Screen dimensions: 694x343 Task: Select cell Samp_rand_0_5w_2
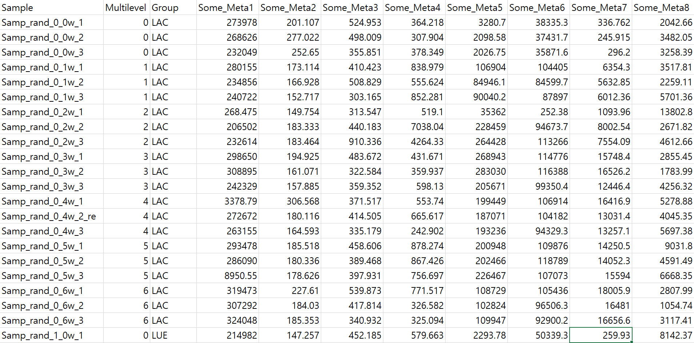click(x=52, y=261)
